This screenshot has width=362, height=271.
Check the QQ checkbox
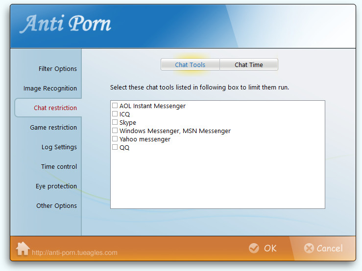coord(115,147)
